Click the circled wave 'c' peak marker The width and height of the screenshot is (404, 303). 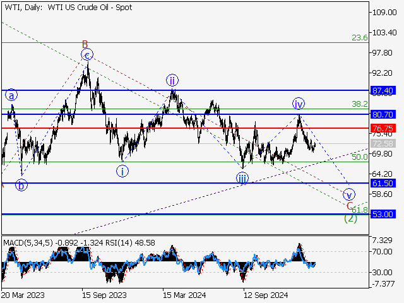coord(88,55)
